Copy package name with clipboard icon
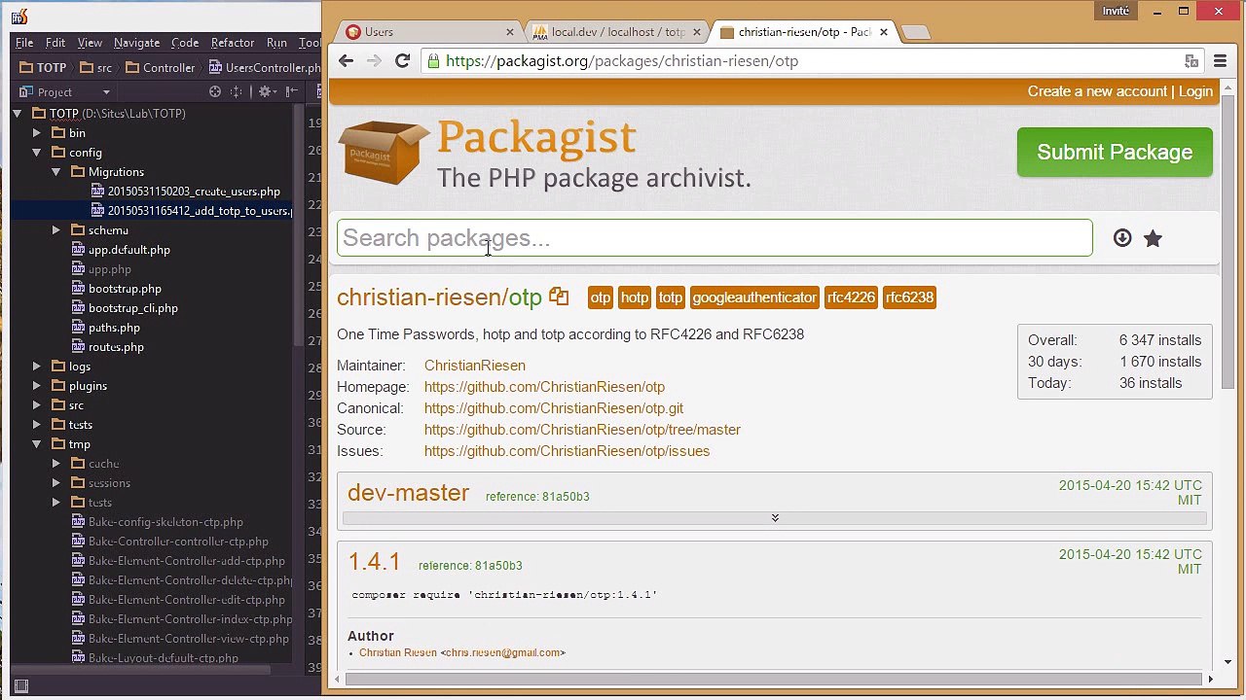1246x700 pixels. pos(559,297)
